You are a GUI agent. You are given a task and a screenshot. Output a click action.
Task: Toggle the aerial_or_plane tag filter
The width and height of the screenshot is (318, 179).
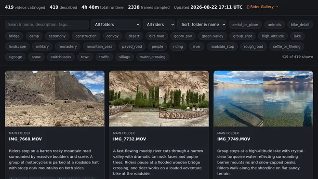tap(245, 25)
